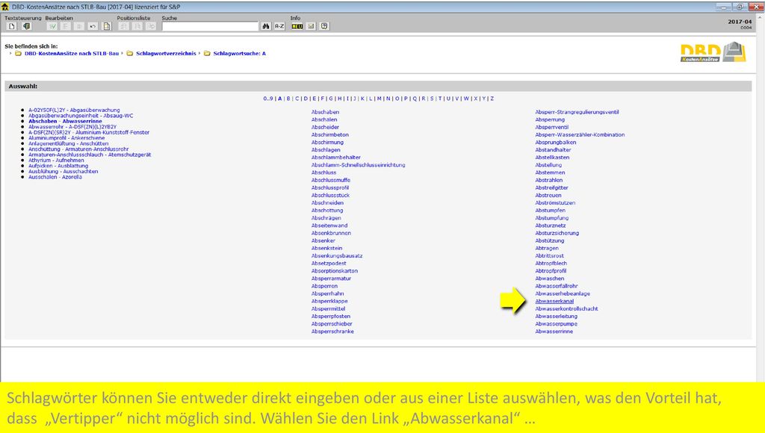The width and height of the screenshot is (765, 433).
Task: Select the Abwasserkanal link
Action: [x=555, y=302]
